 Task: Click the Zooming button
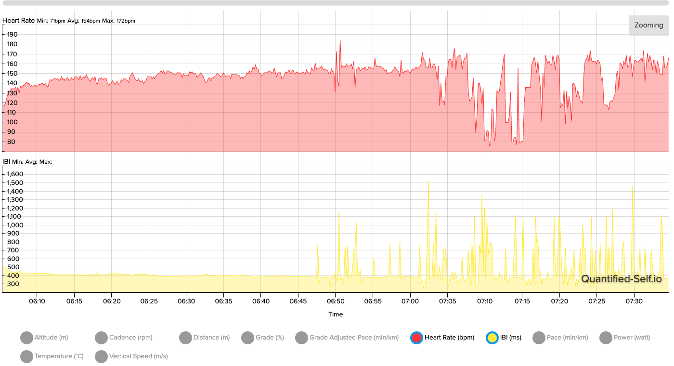[648, 25]
